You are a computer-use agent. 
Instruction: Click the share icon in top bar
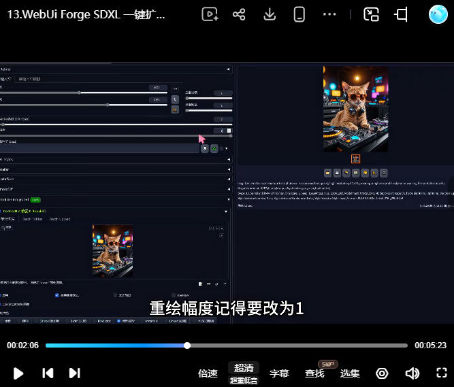tap(239, 14)
